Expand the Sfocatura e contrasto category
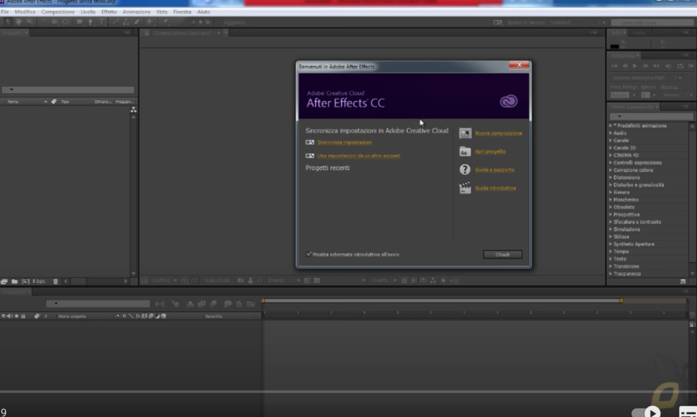The width and height of the screenshot is (697, 417). 611,222
